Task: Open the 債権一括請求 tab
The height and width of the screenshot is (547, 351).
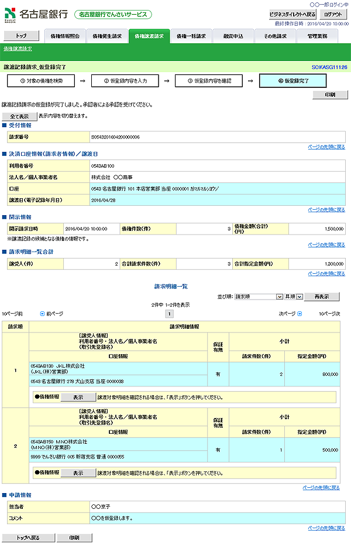Action: tap(191, 36)
